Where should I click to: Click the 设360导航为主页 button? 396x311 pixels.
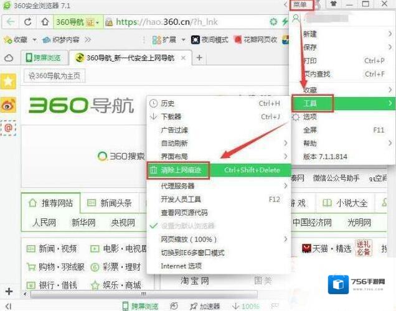pos(54,76)
